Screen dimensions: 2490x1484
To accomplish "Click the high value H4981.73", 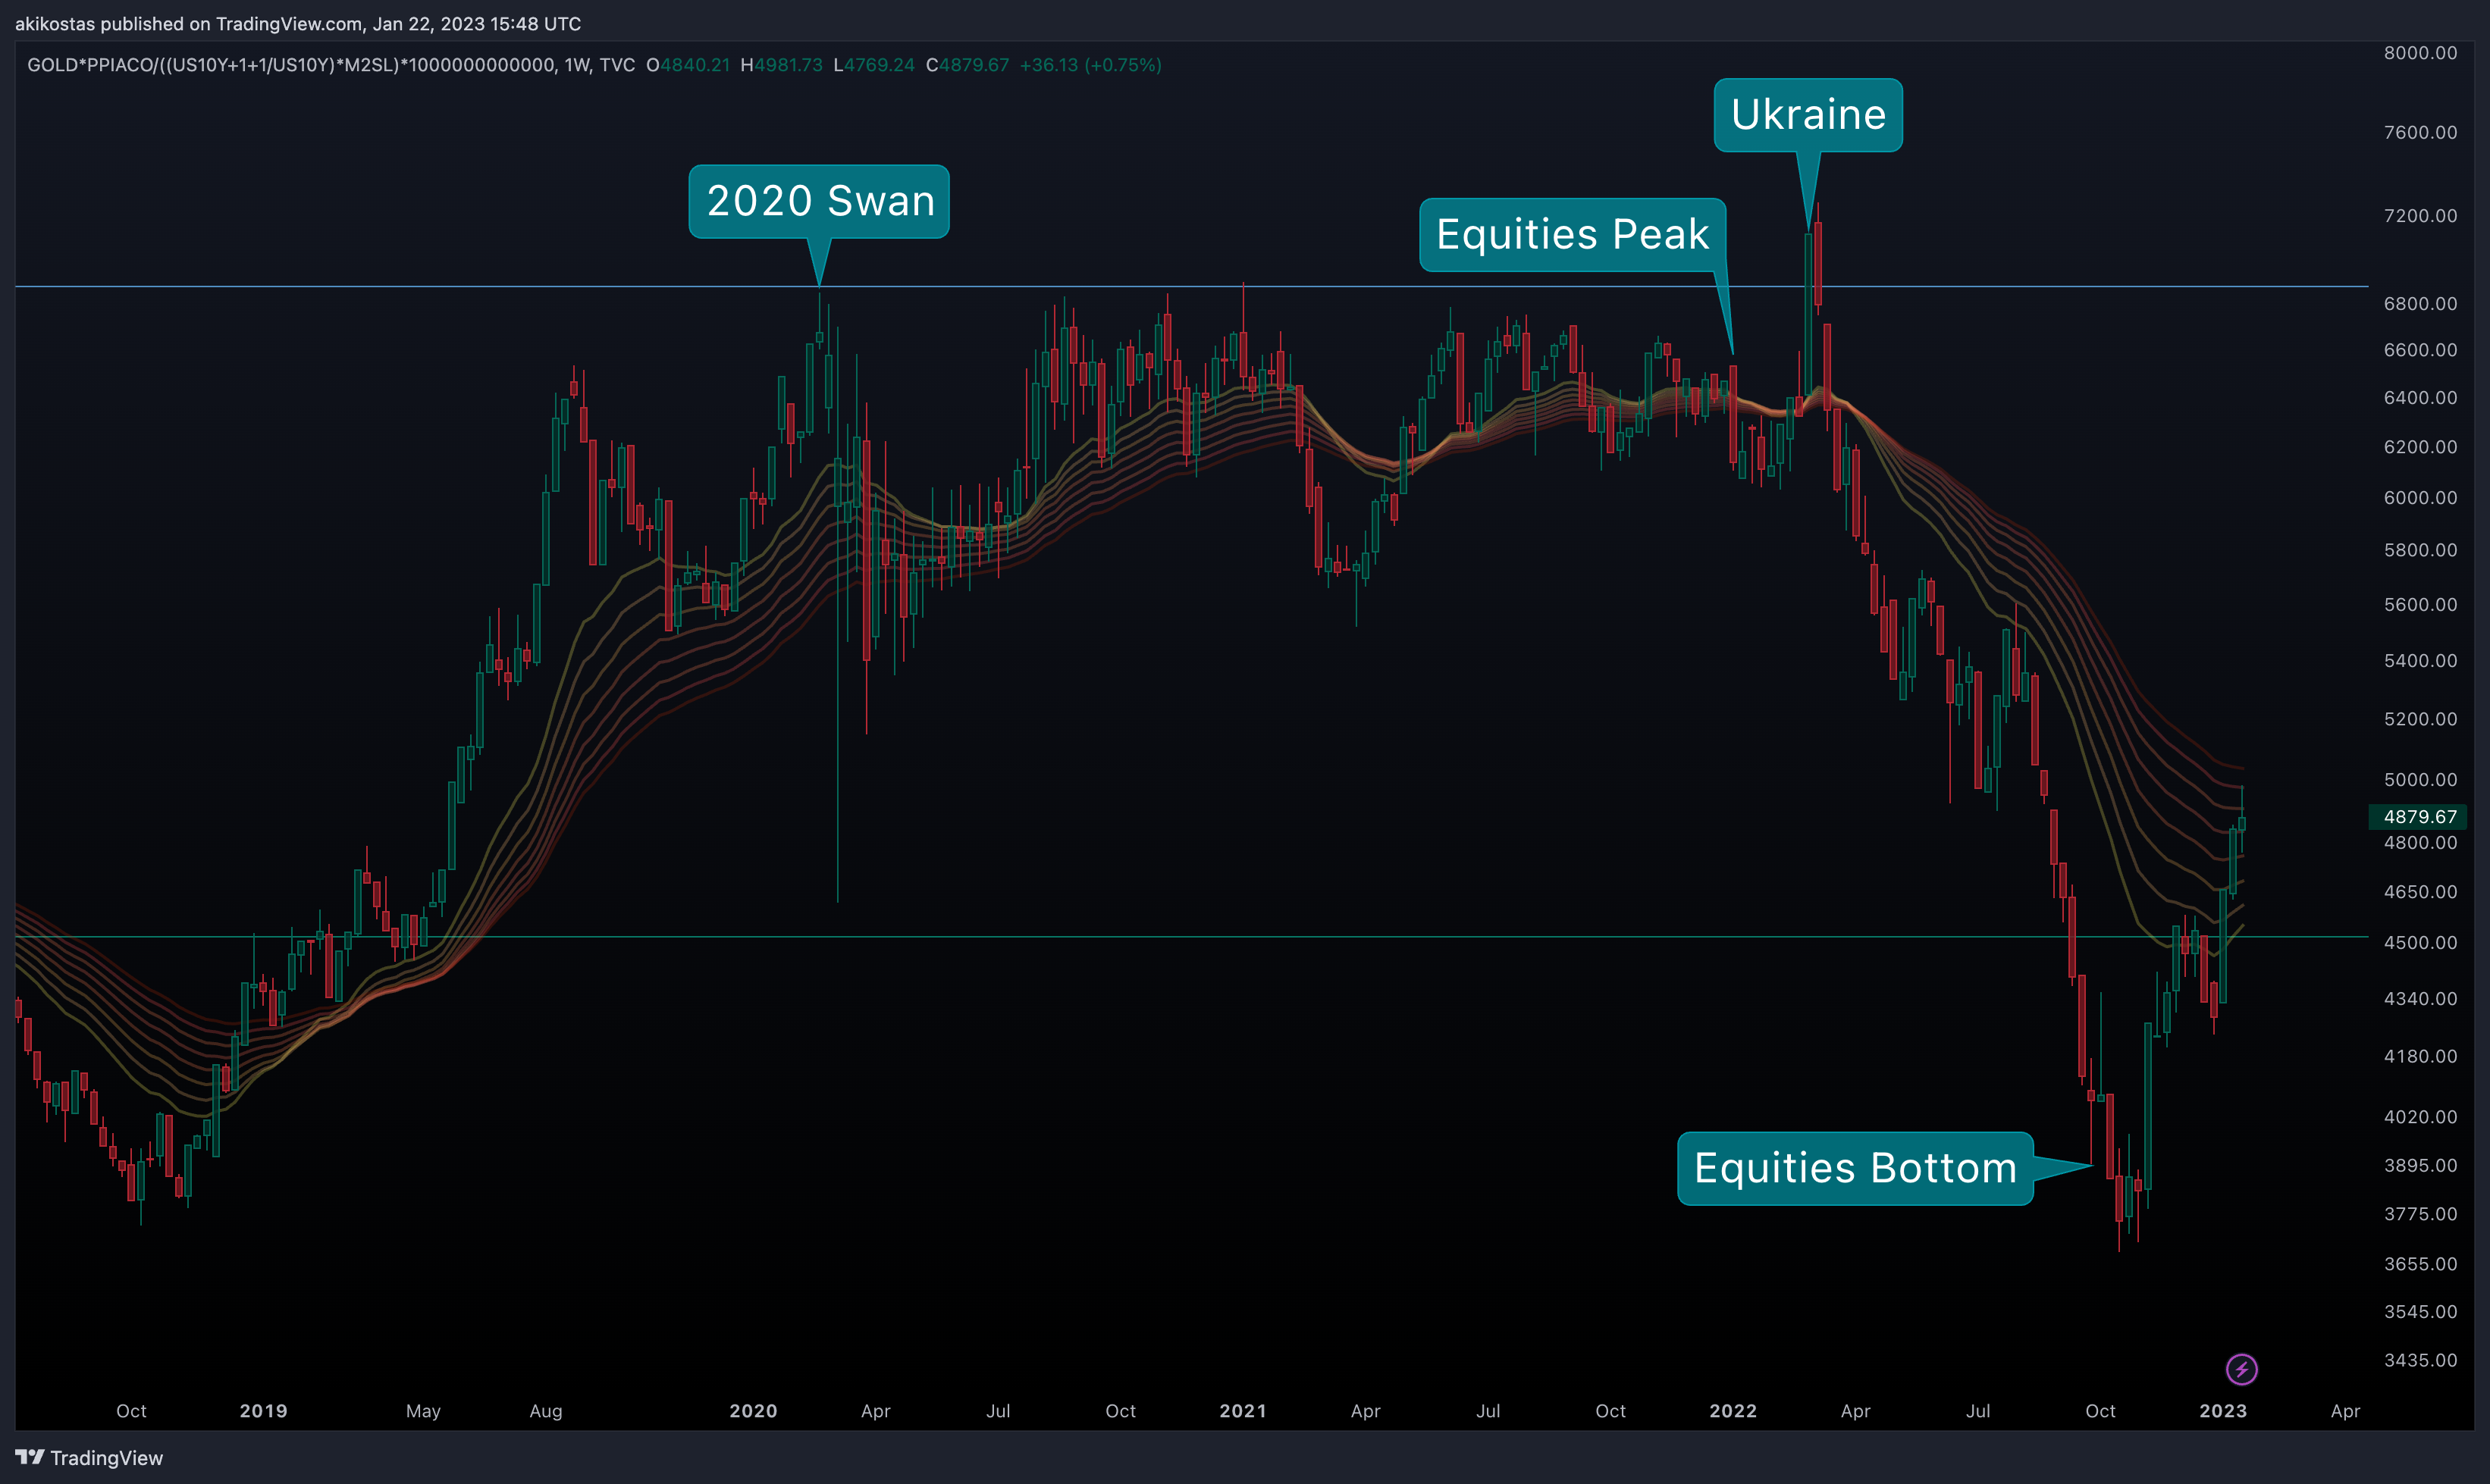I will 781,65.
